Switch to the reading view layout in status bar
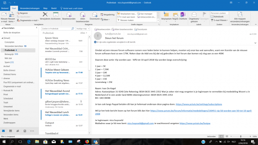258x145 pixels. [228, 136]
